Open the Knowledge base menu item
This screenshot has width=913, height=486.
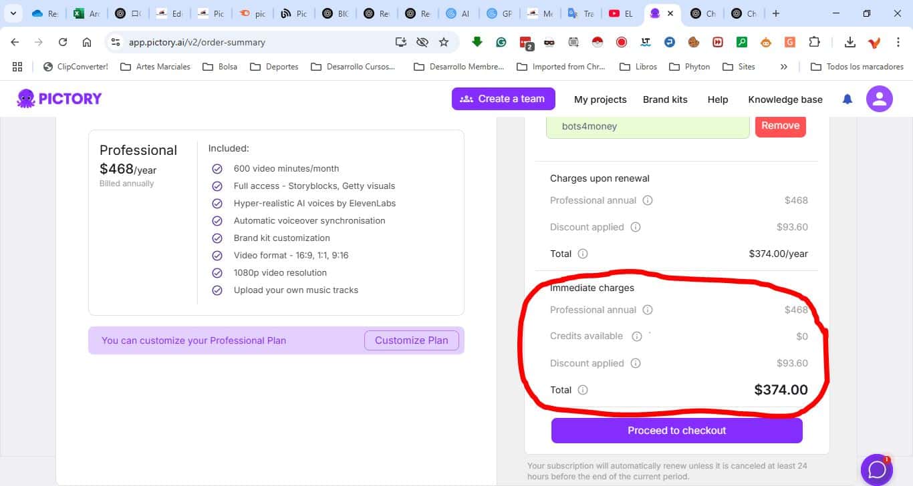[x=785, y=99]
